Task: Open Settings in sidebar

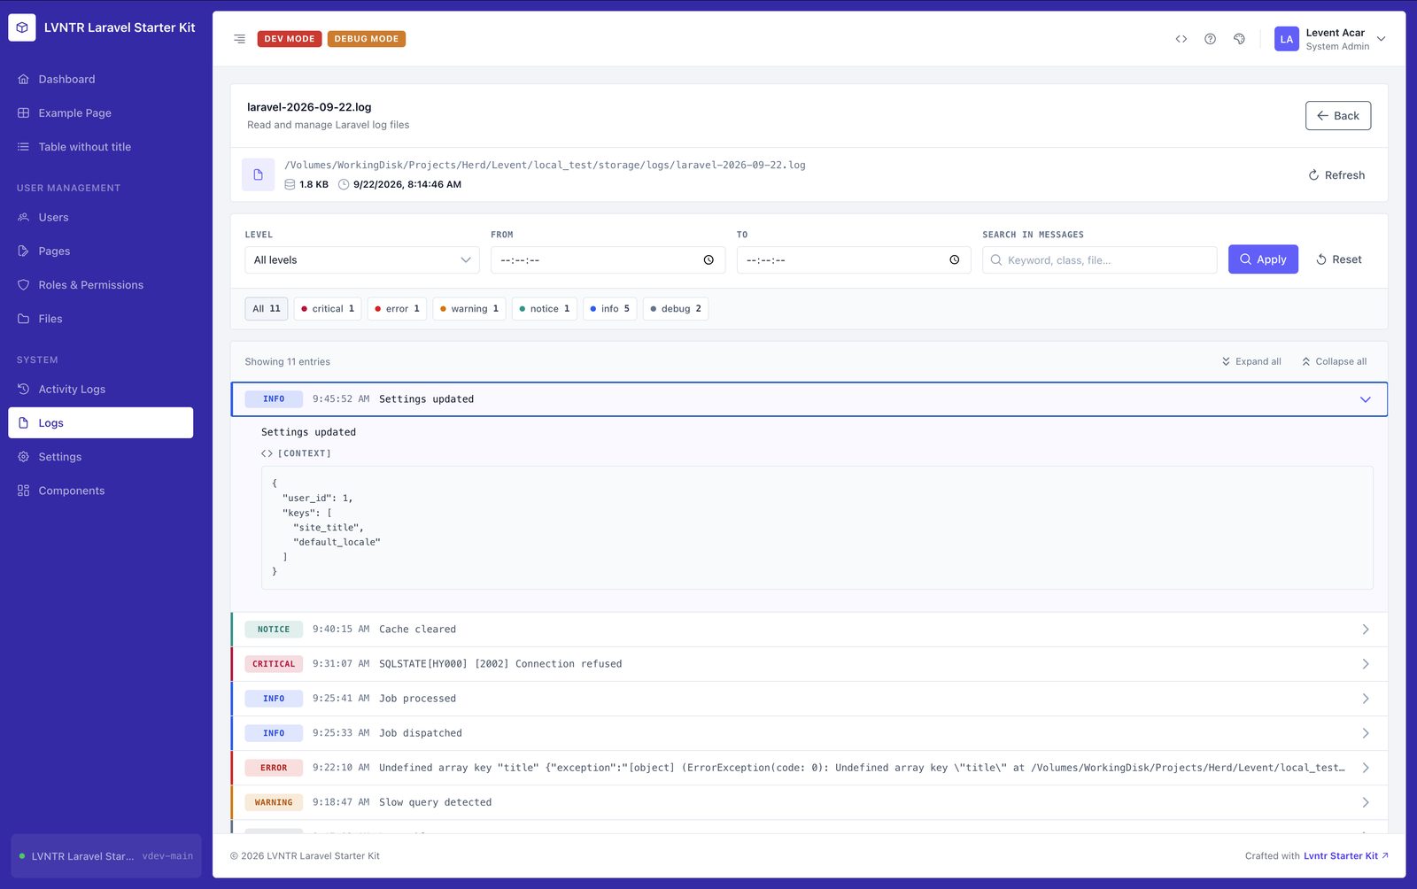Action: tap(101, 457)
